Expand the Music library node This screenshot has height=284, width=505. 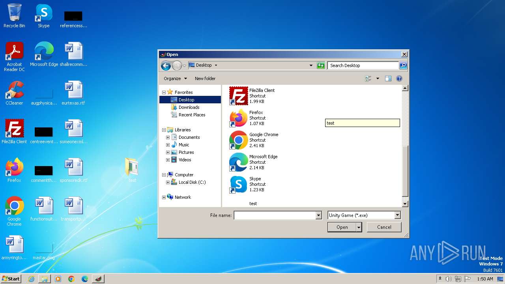168,145
